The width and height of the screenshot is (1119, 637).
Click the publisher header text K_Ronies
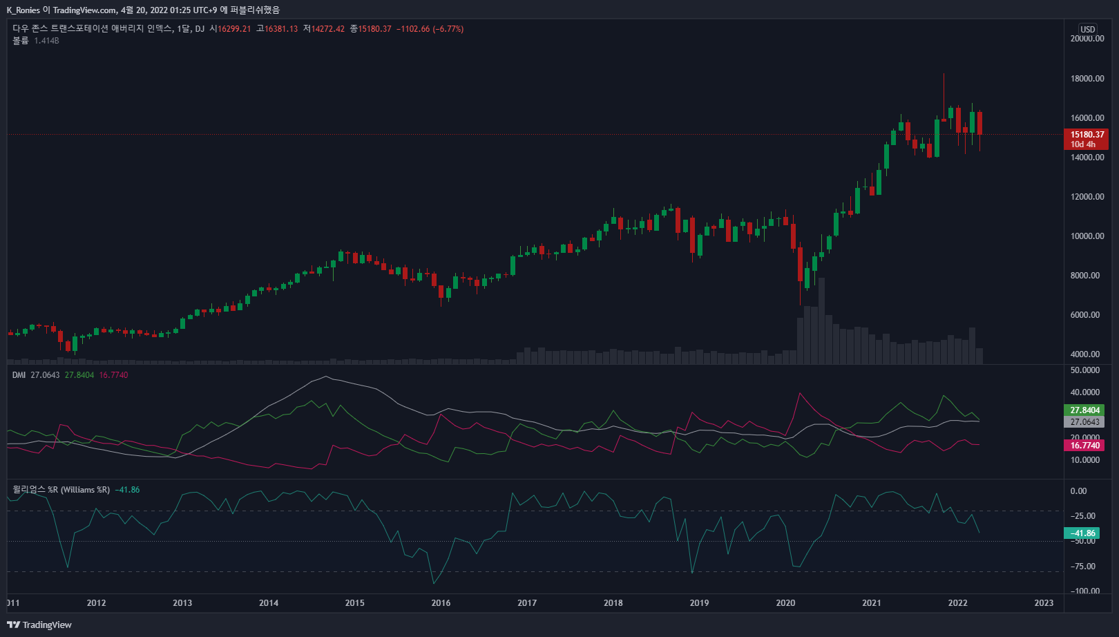pos(23,10)
